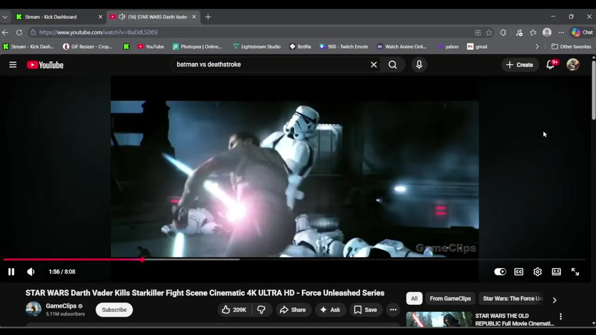The width and height of the screenshot is (596, 335).
Task: Mute the video volume
Action: tap(31, 272)
